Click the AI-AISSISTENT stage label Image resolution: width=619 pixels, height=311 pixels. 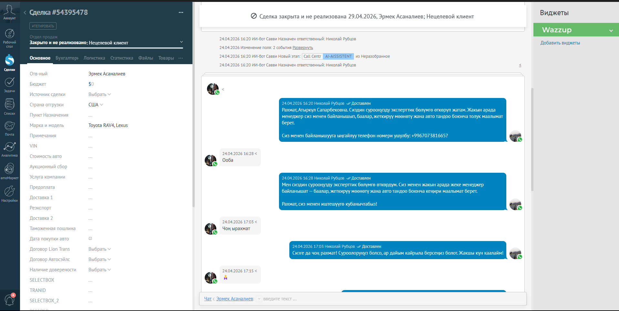(x=338, y=56)
